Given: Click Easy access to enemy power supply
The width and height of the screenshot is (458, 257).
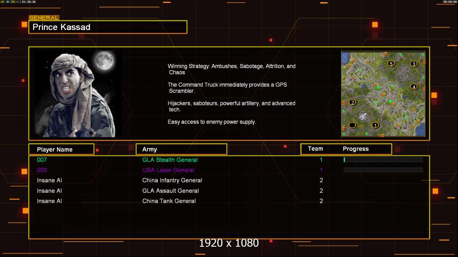Looking at the screenshot, I should coord(212,122).
